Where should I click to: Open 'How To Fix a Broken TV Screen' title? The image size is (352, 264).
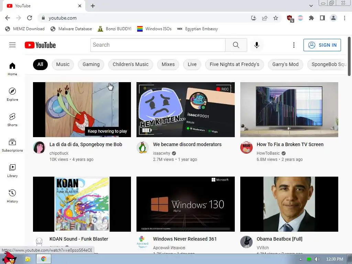(290, 144)
